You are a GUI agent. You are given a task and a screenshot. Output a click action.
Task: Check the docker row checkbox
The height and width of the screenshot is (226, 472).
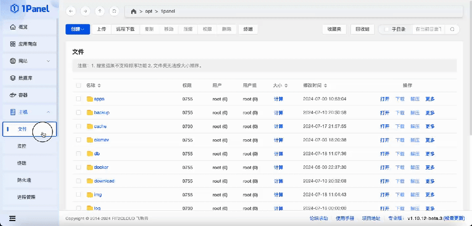coord(79,168)
